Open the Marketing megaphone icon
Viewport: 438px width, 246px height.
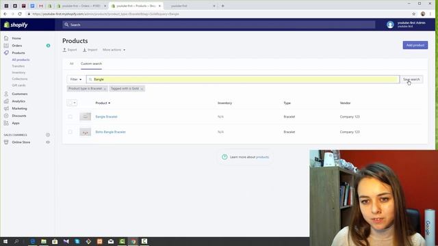click(x=6, y=109)
